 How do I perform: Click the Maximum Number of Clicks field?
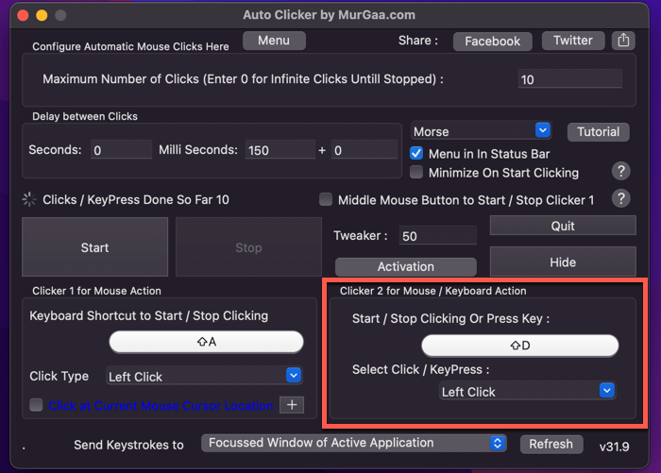[x=569, y=79]
